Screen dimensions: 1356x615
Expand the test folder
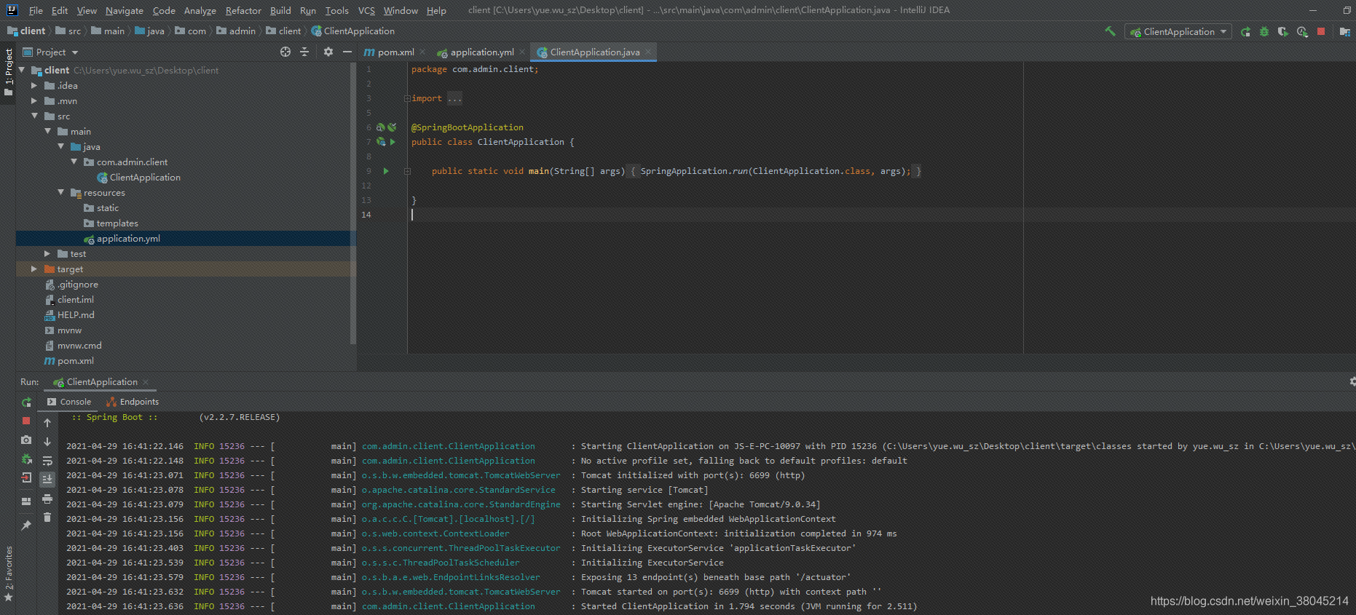point(47,253)
